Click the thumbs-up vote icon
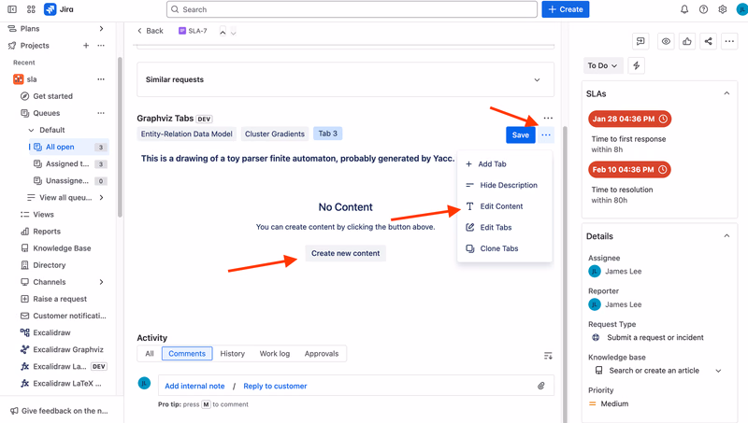The width and height of the screenshot is (748, 423). tap(687, 41)
